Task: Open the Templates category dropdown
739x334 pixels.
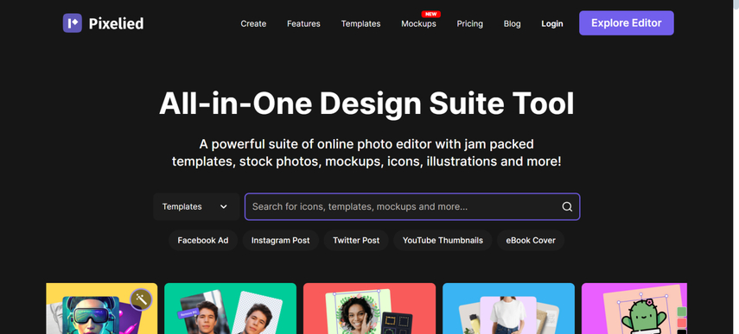Action: click(x=196, y=206)
